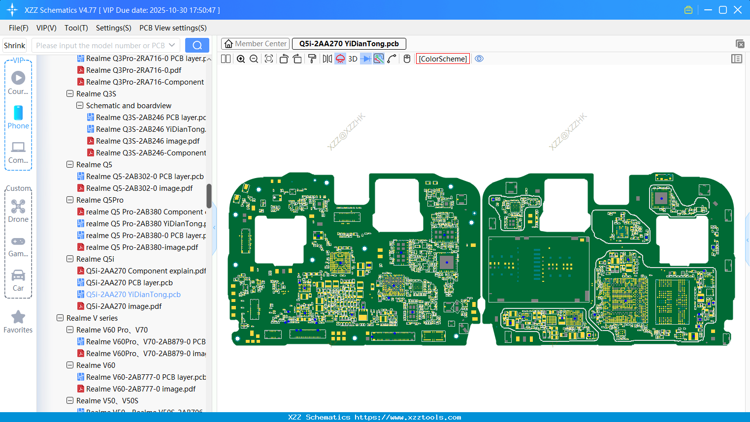Image resolution: width=750 pixels, height=422 pixels.
Task: Toggle the 3D view mode
Action: tap(353, 59)
